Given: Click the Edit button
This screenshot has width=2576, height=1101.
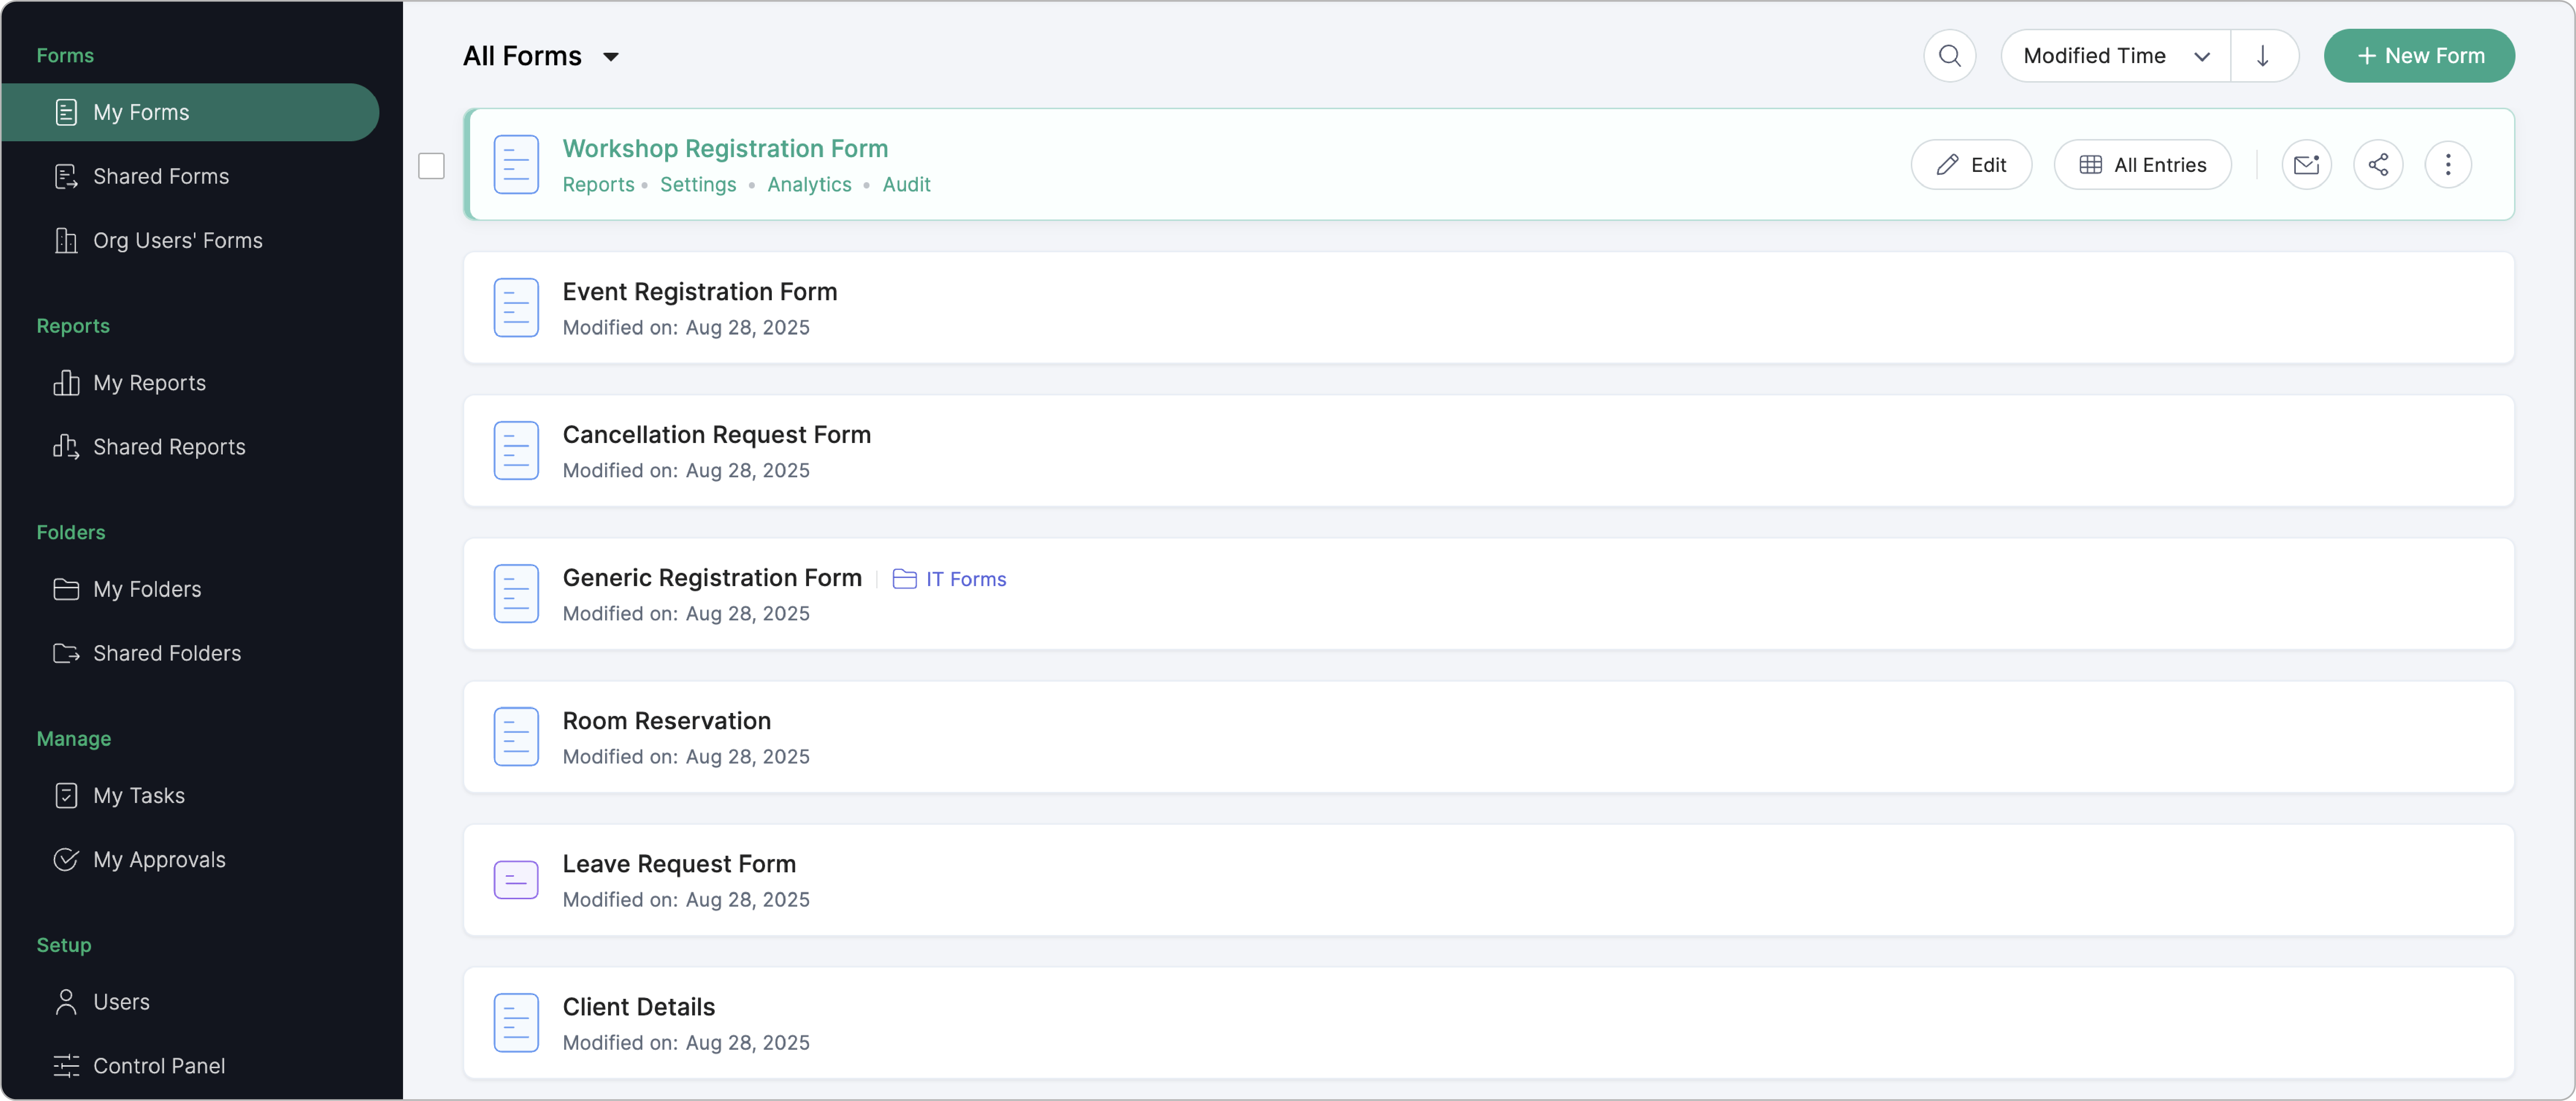Looking at the screenshot, I should point(1970,165).
